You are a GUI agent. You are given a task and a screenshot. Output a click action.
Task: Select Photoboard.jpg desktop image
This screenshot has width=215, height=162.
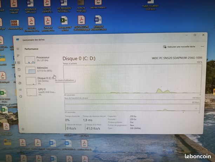[15, 25]
